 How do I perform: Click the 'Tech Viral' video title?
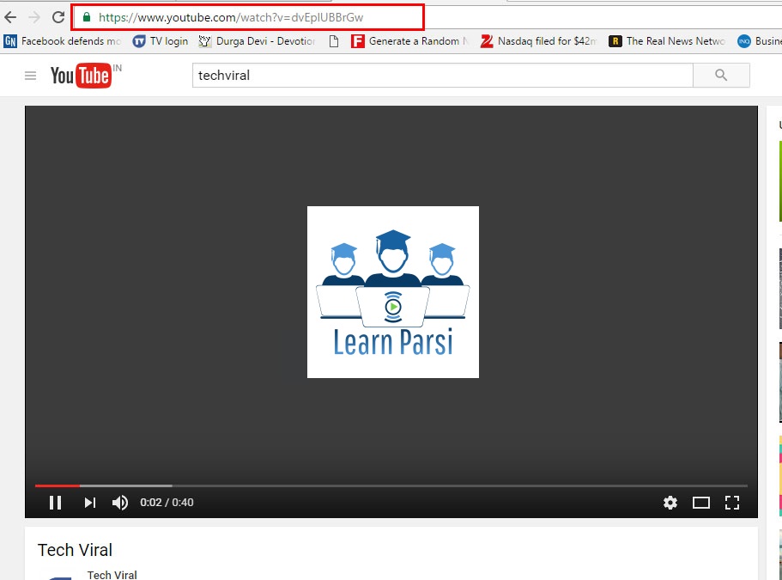point(75,550)
